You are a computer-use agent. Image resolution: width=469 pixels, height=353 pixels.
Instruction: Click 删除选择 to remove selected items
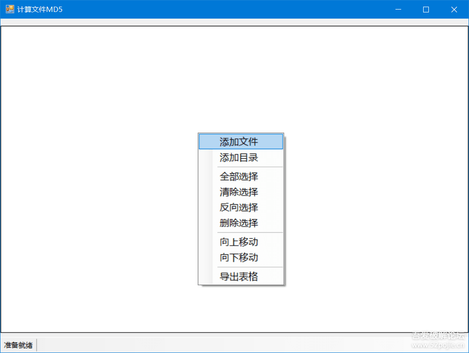[239, 223]
